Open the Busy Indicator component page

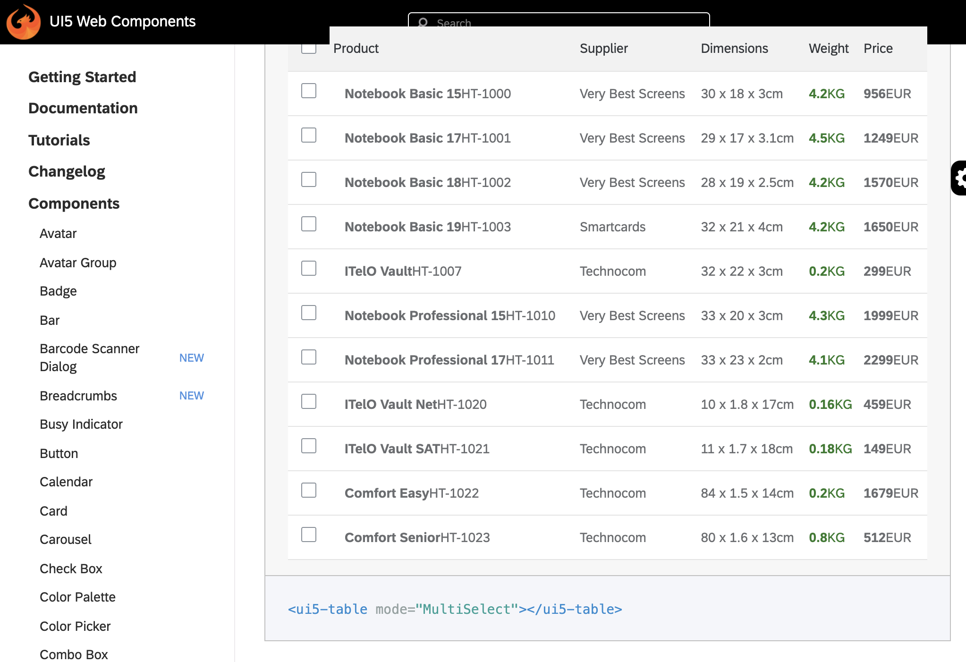click(81, 424)
